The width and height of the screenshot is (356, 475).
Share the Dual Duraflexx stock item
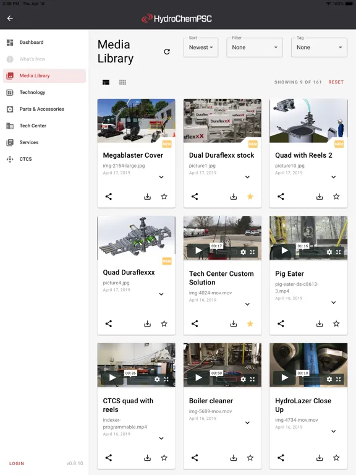[195, 197]
